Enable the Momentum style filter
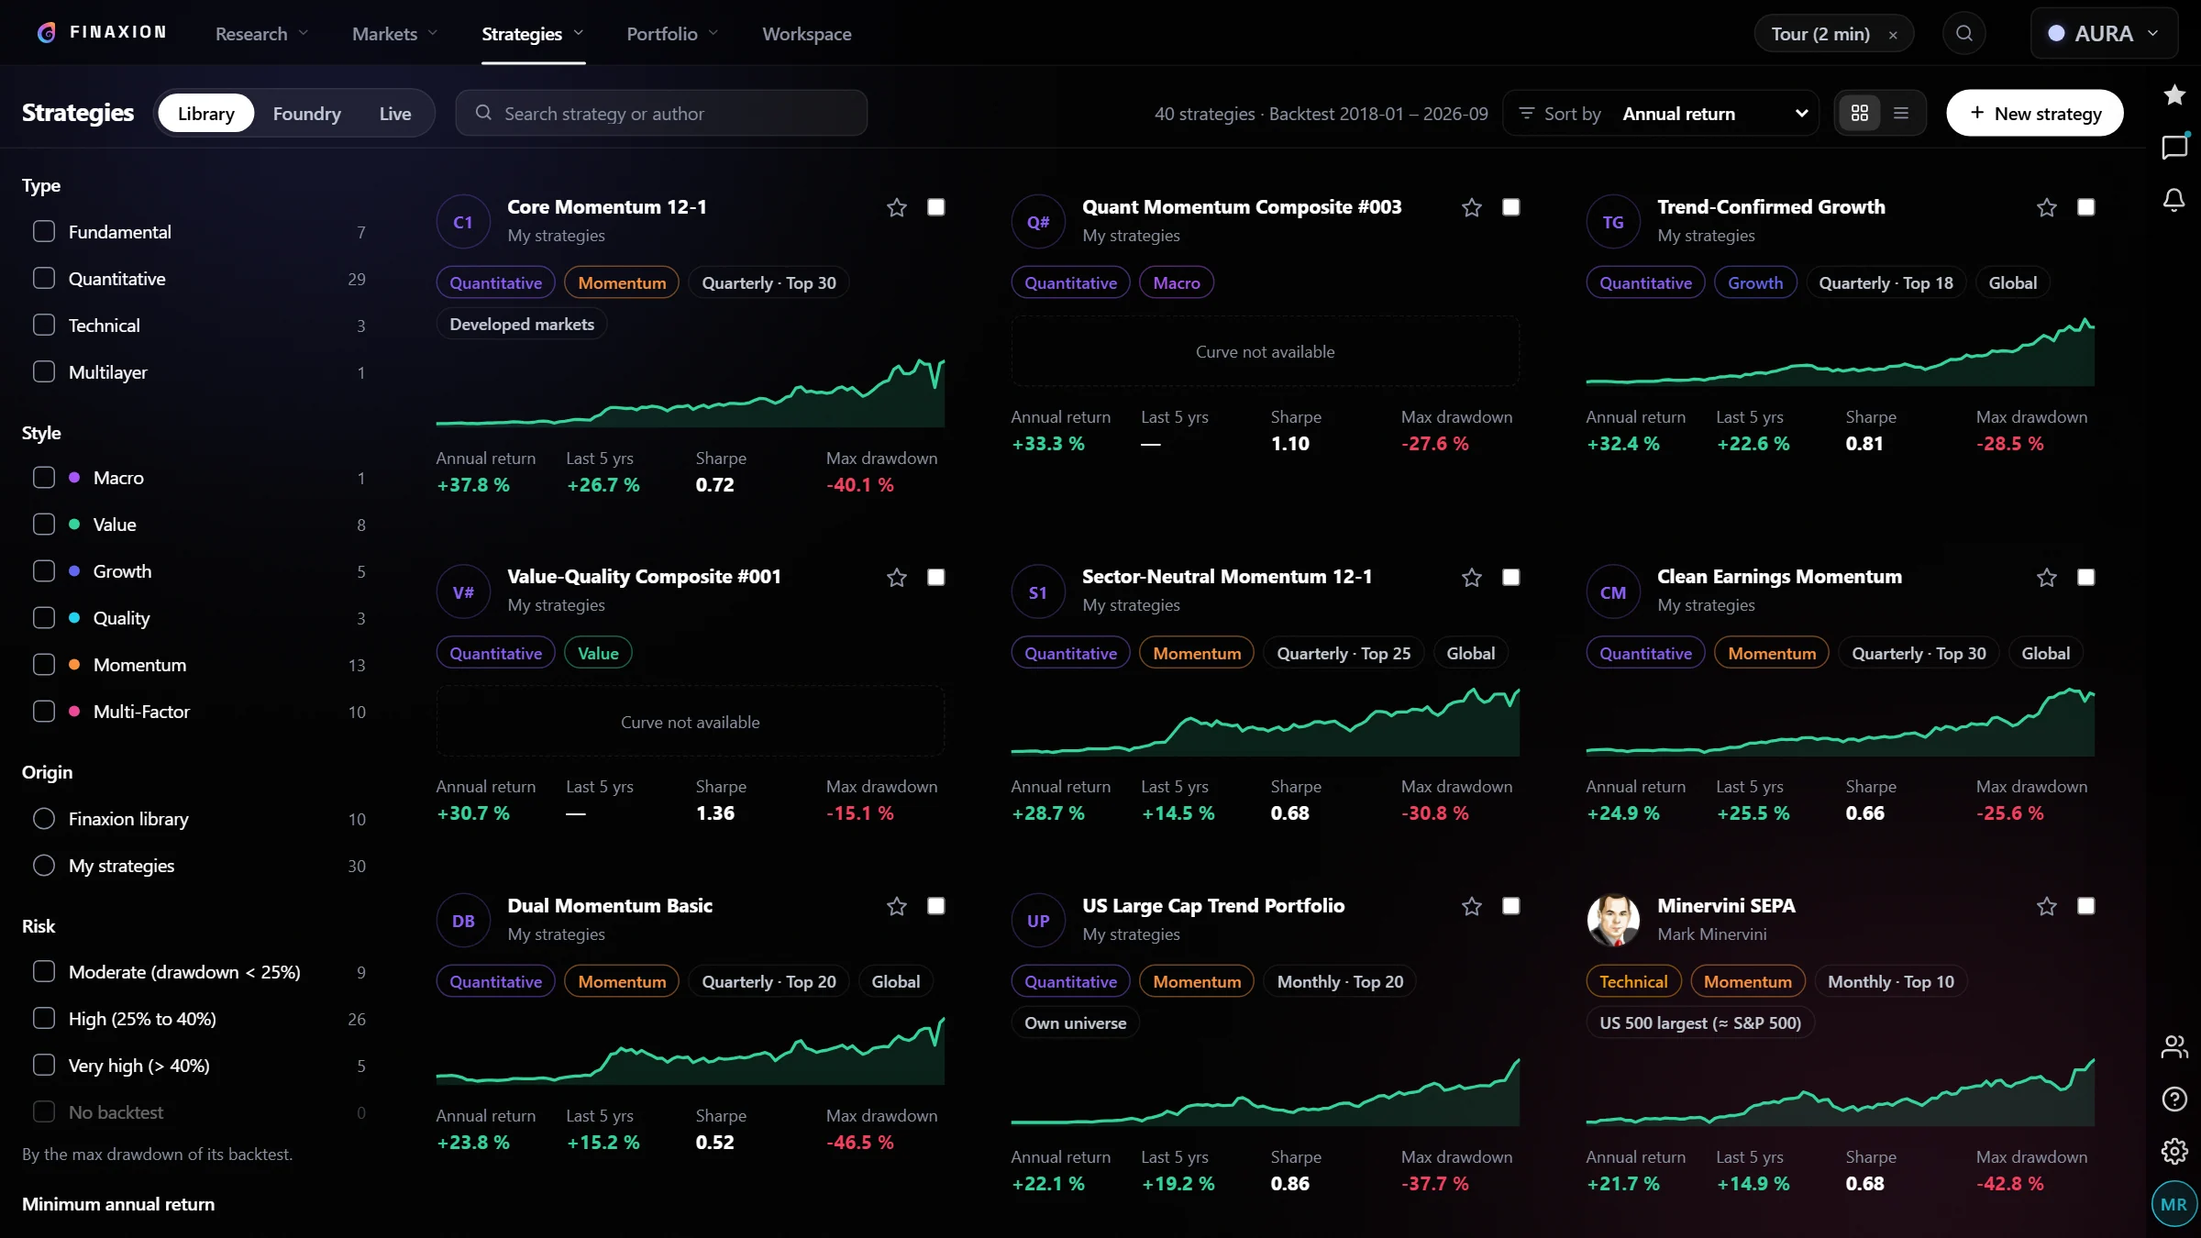This screenshot has height=1238, width=2201. [x=44, y=664]
